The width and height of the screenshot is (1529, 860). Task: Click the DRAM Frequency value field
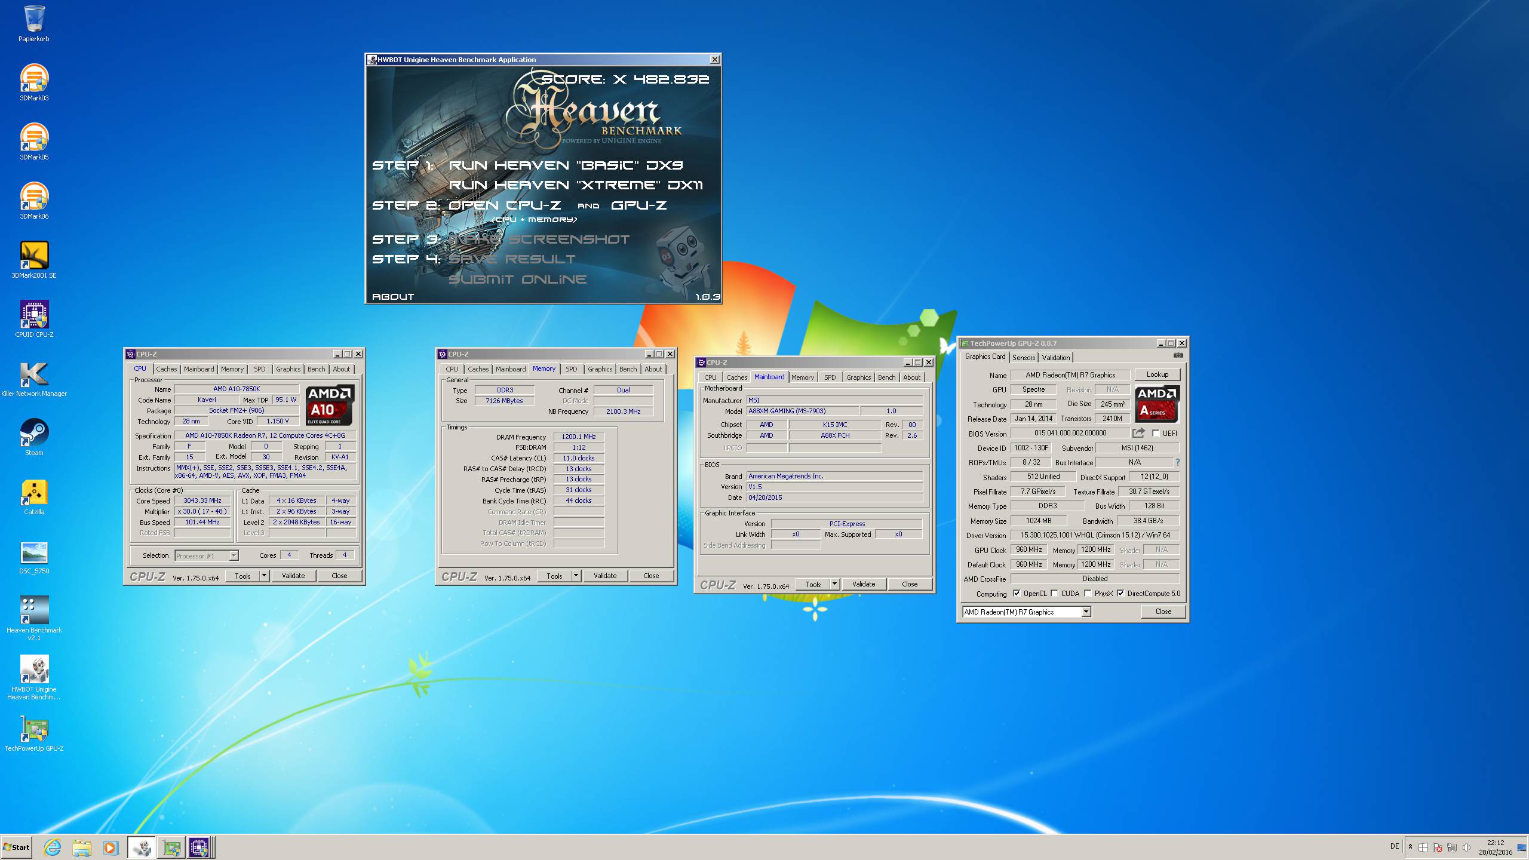tap(579, 437)
